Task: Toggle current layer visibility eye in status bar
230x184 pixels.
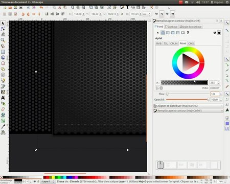Action: point(35,181)
